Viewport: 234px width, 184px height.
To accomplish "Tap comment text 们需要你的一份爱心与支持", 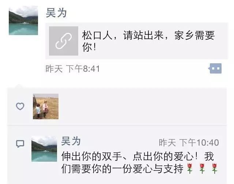I will click(x=122, y=169).
